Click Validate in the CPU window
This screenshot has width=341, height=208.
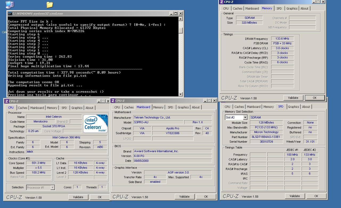click(x=78, y=197)
